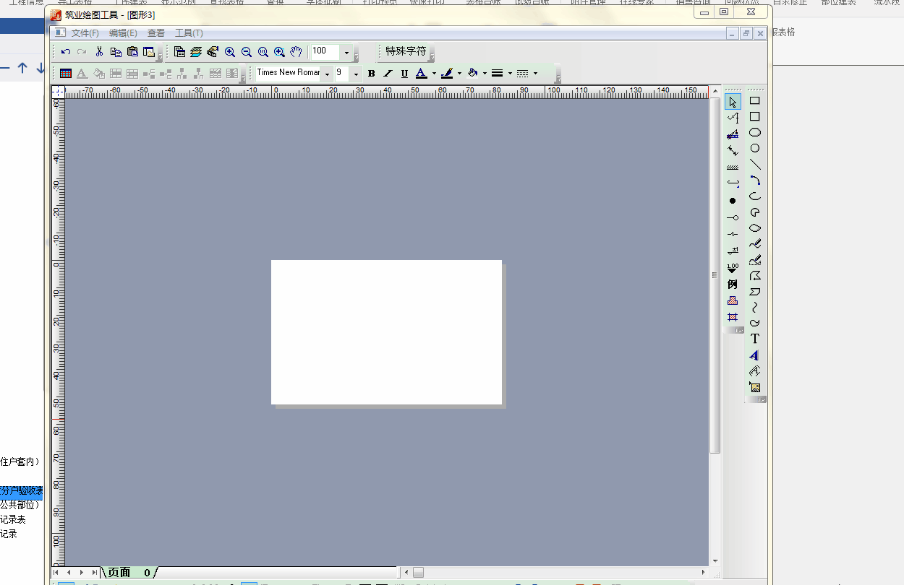
Task: Pick the straight line tool
Action: tap(754, 164)
